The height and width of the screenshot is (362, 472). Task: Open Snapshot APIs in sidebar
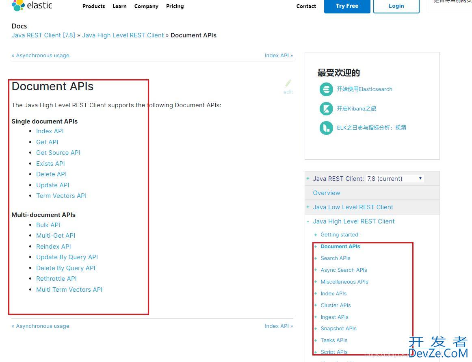(x=338, y=329)
